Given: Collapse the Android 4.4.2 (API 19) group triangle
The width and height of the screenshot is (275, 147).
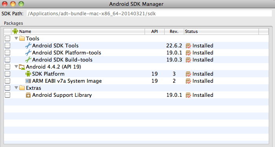Looking at the screenshot, I should click(x=16, y=66).
